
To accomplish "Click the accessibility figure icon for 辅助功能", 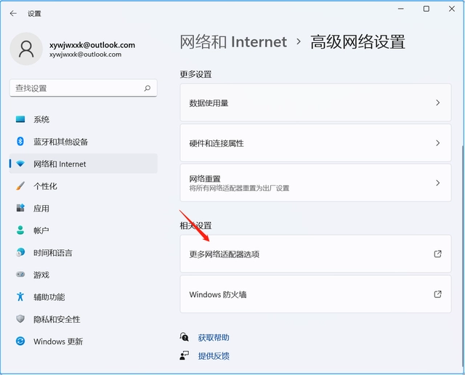I will (x=20, y=297).
